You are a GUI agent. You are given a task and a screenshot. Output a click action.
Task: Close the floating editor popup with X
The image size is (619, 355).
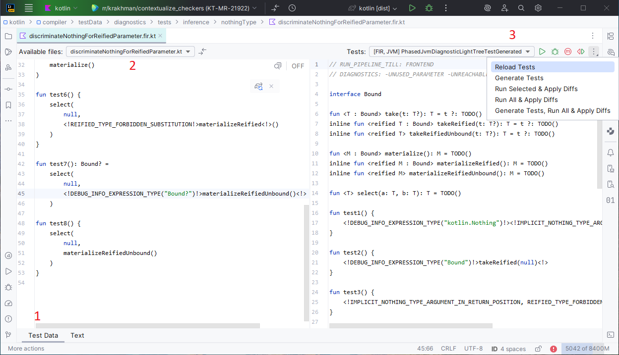pos(271,86)
